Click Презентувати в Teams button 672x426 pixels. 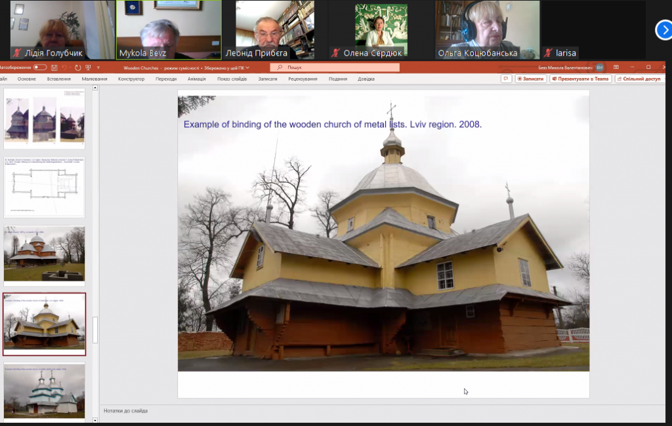coord(581,79)
